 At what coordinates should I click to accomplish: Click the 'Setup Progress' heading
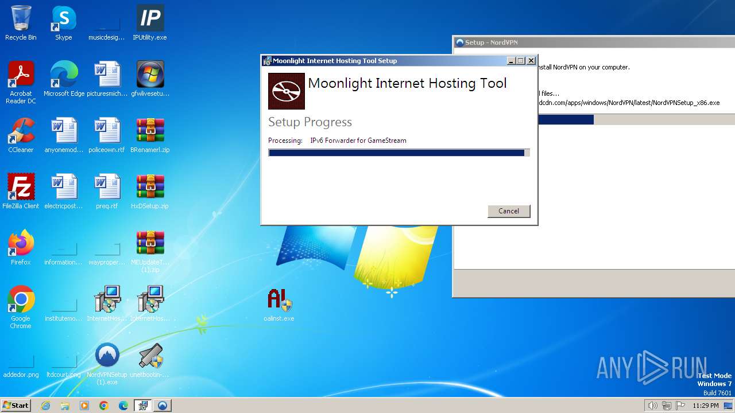click(x=310, y=122)
